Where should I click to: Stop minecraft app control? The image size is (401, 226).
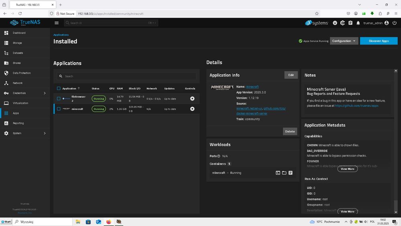[192, 109]
